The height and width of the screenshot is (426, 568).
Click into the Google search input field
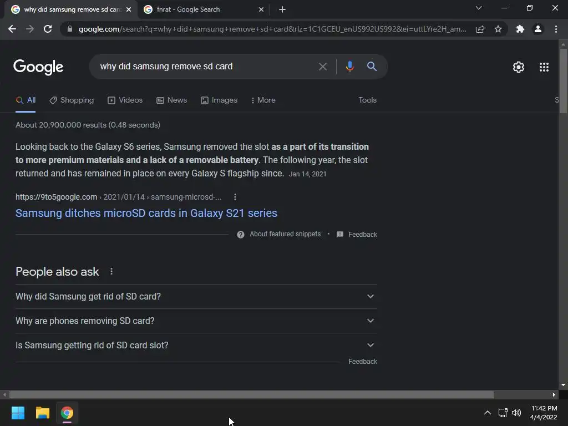(x=206, y=67)
